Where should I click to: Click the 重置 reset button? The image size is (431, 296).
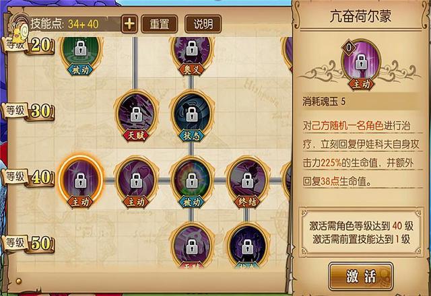pyautogui.click(x=160, y=24)
